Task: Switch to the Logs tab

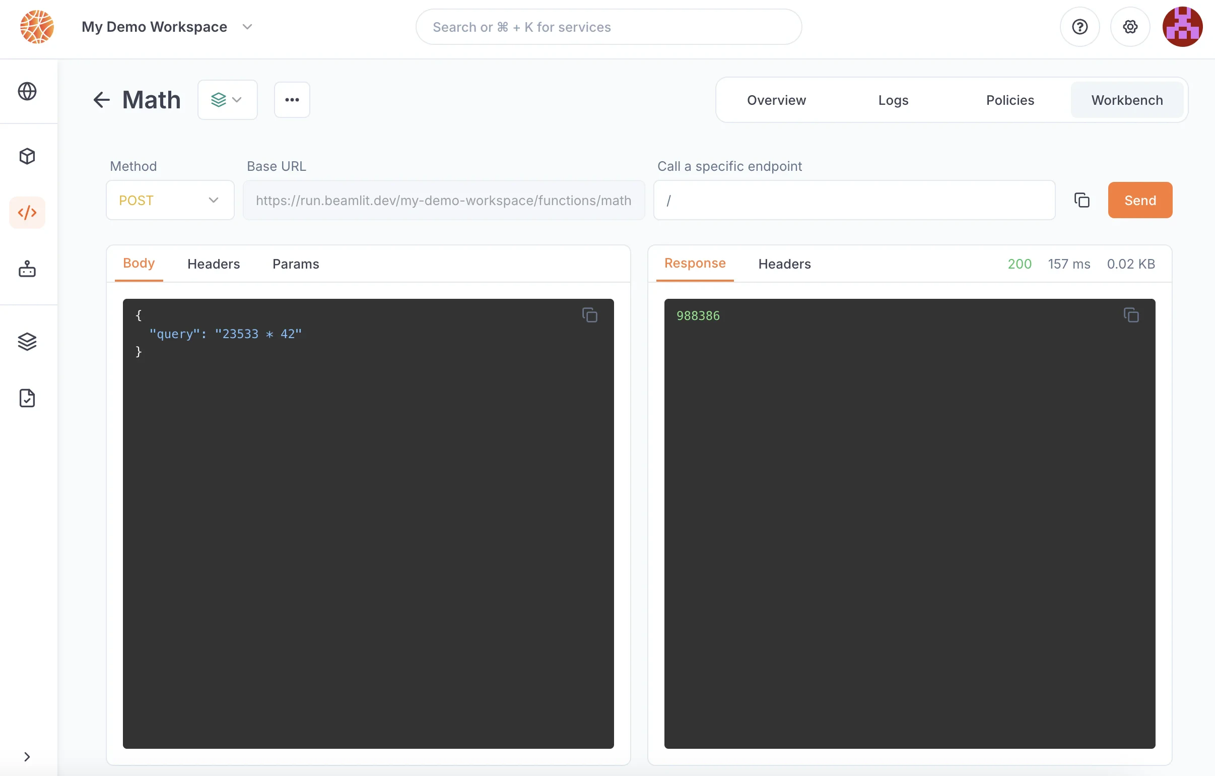Action: 893,100
